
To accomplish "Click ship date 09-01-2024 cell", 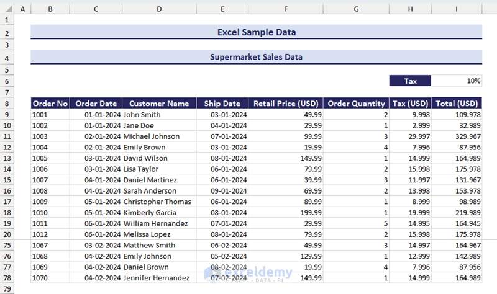I will tap(222, 191).
